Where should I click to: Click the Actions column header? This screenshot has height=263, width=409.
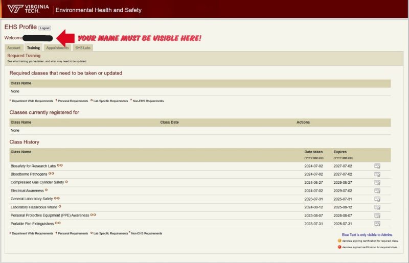point(303,122)
